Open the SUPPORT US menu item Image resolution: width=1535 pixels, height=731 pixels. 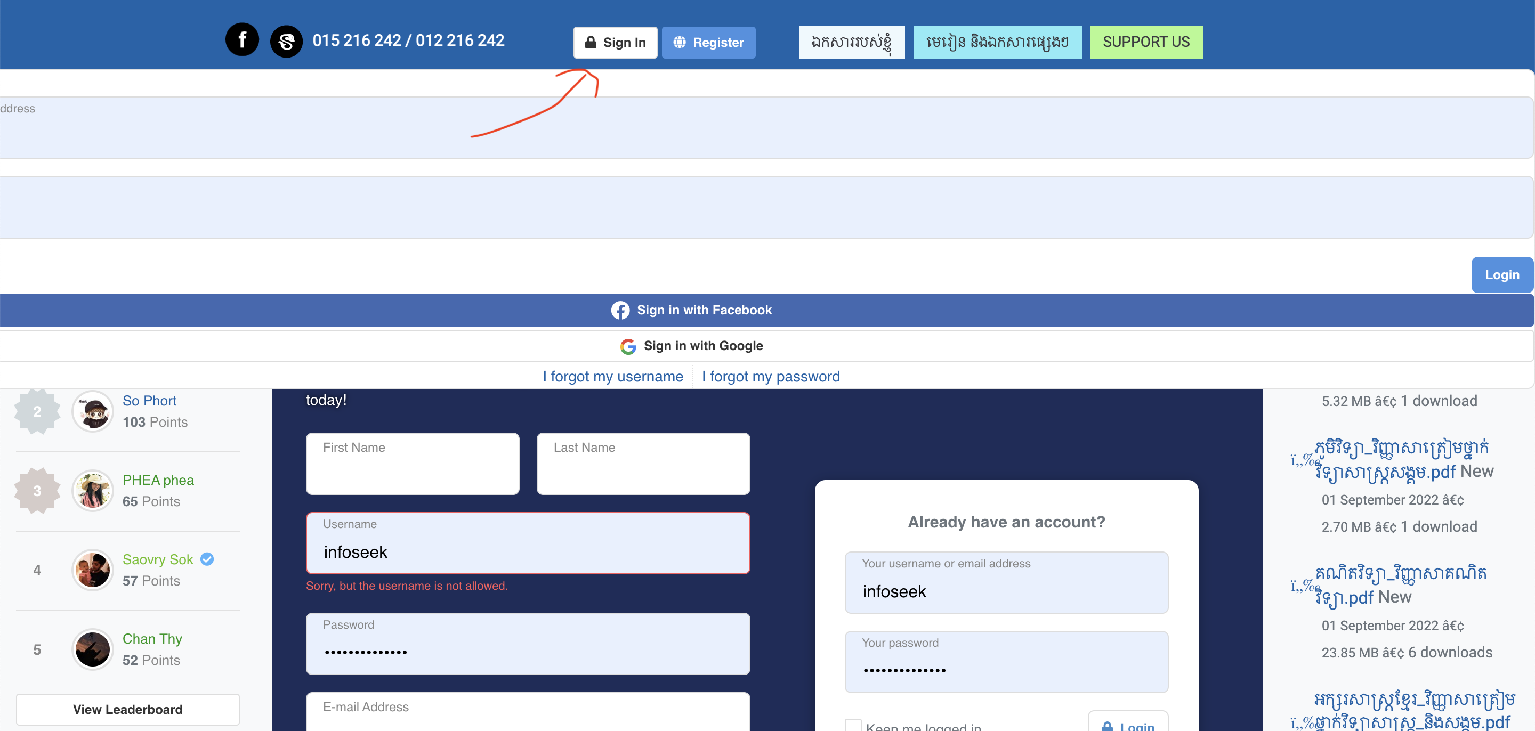(x=1145, y=42)
